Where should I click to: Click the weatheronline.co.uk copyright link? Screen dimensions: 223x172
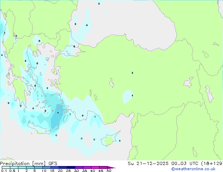[x=193, y=169]
